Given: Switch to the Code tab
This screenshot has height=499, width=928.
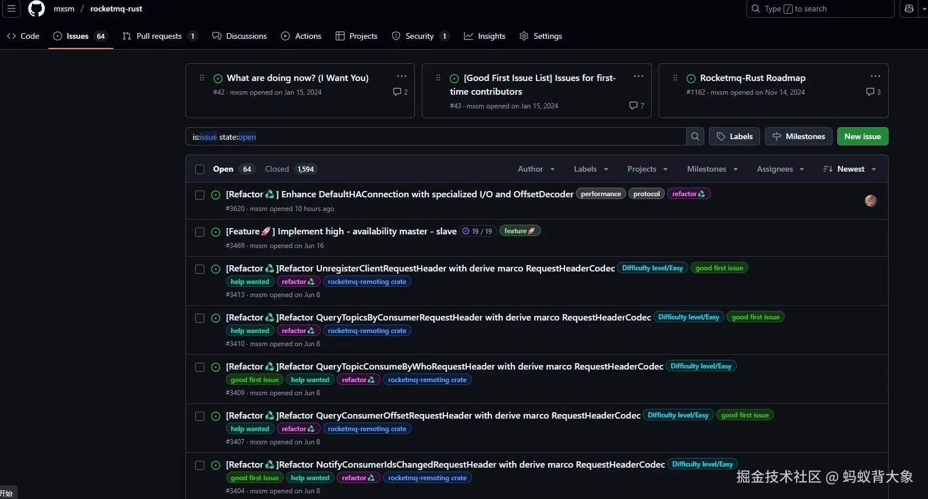Looking at the screenshot, I should coord(23,36).
